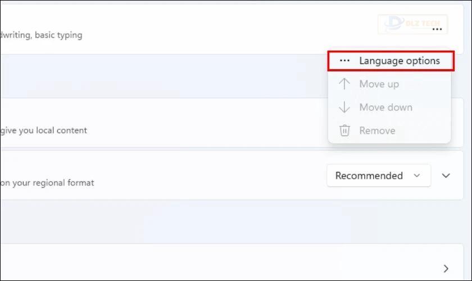This screenshot has height=281, width=472.
Task: Click the trash can icon for Remove
Action: point(344,130)
